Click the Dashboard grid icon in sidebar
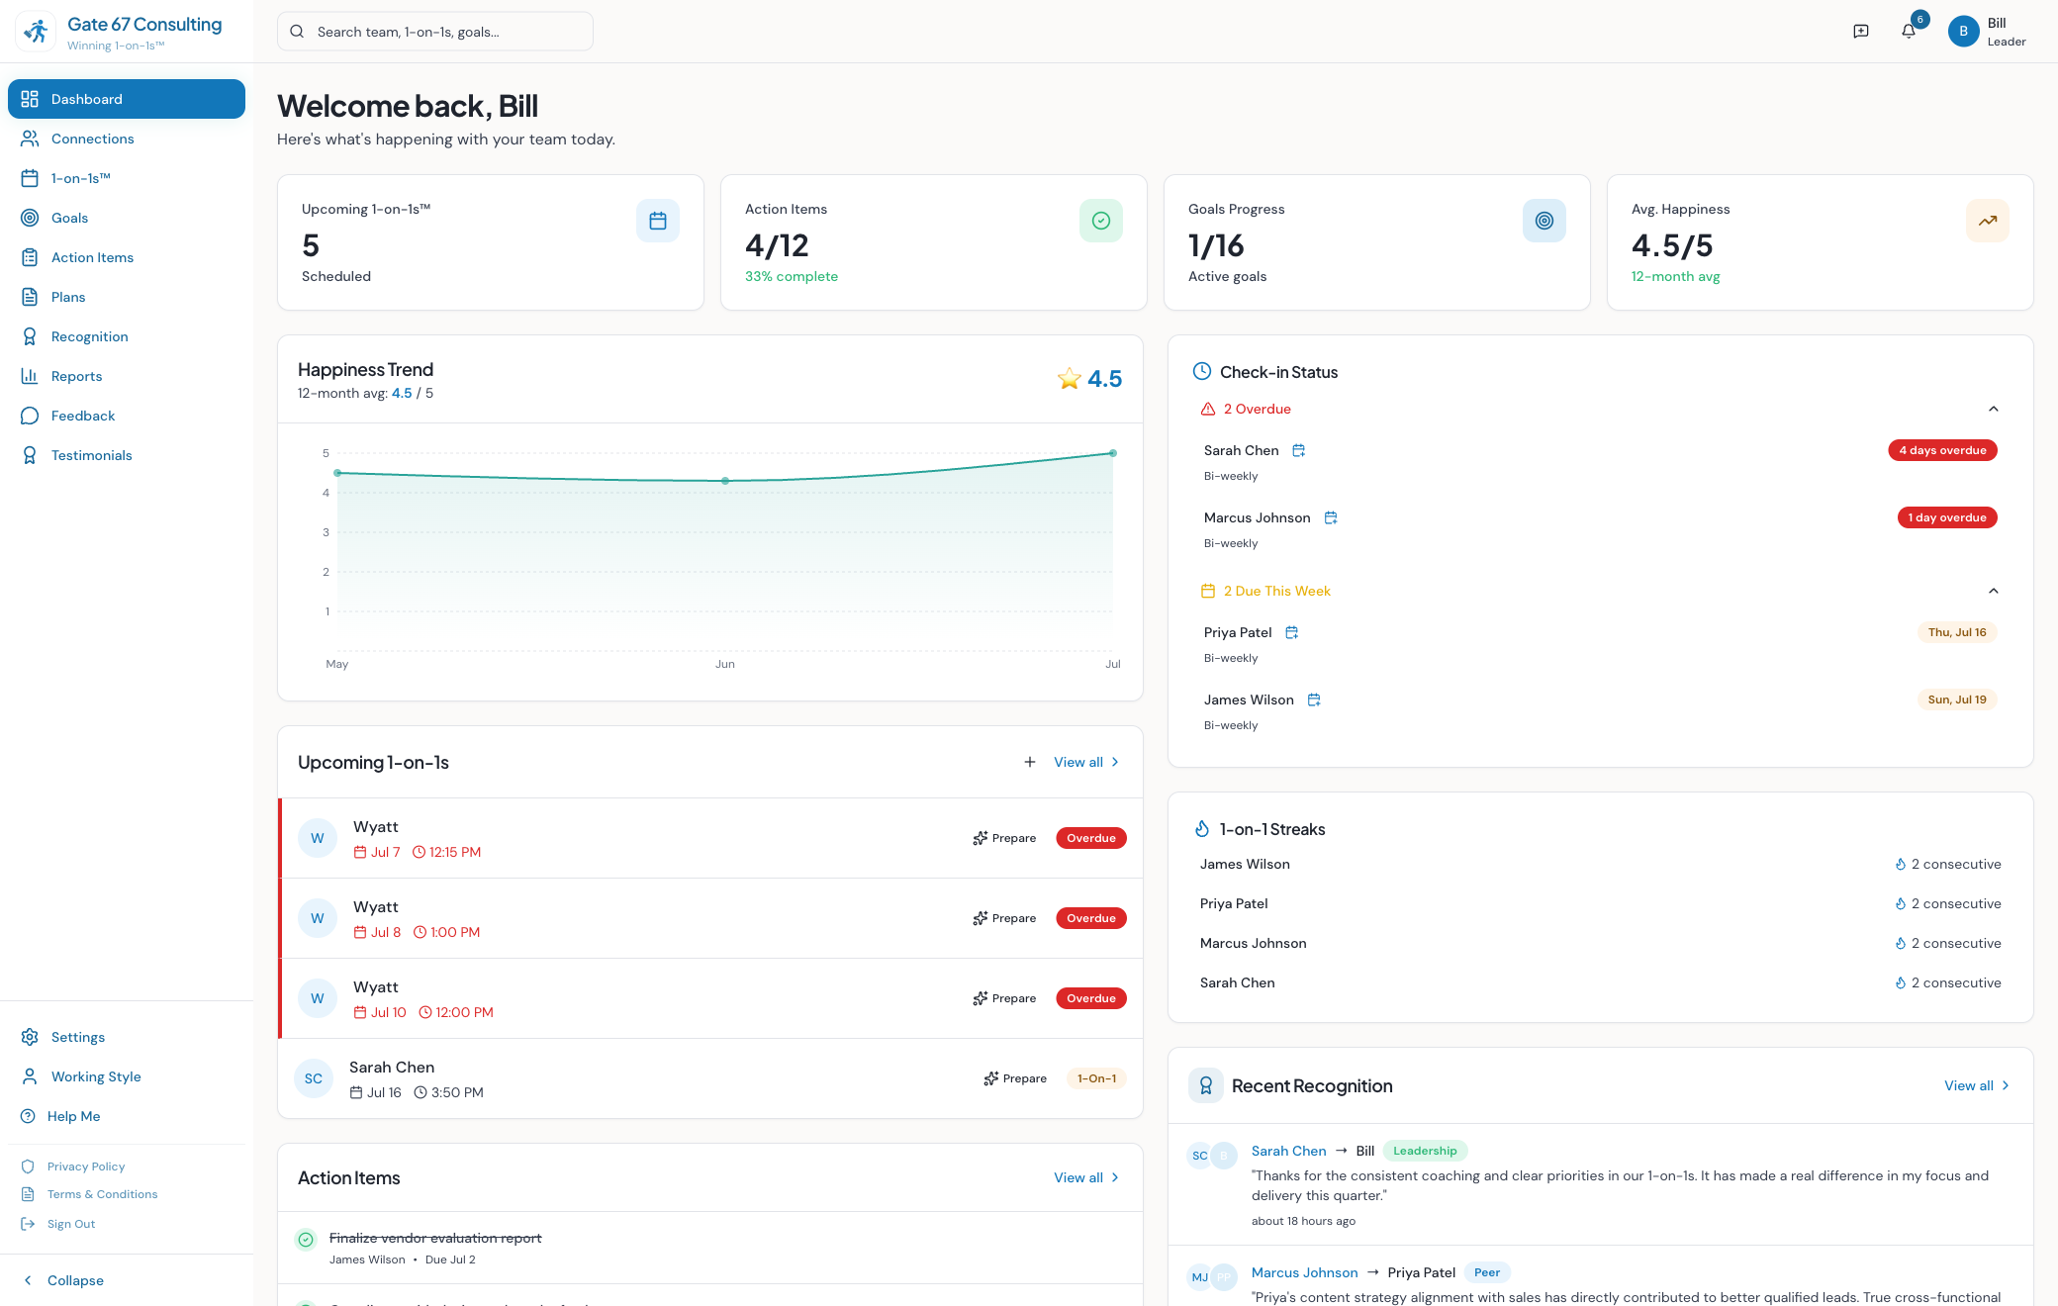 click(x=30, y=99)
